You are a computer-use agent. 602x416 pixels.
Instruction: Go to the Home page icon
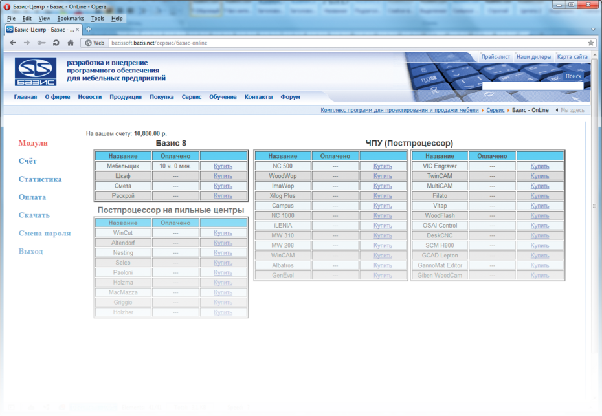[71, 43]
